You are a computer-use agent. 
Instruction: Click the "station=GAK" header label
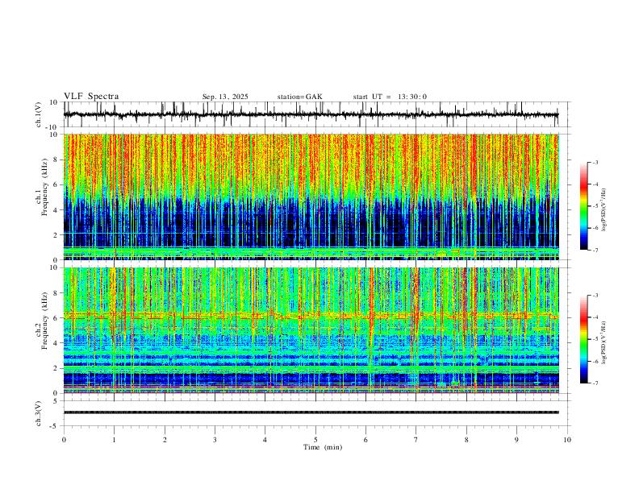pyautogui.click(x=299, y=97)
